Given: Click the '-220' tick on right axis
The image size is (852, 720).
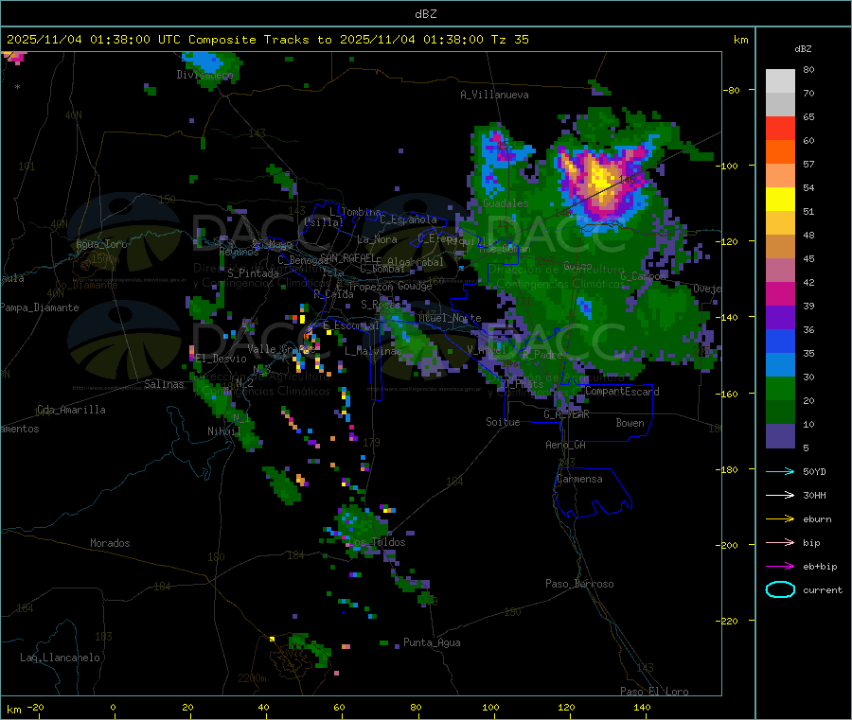Looking at the screenshot, I should pos(726,622).
